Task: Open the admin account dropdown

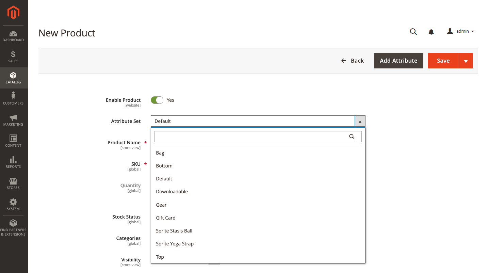Action: coord(460,31)
